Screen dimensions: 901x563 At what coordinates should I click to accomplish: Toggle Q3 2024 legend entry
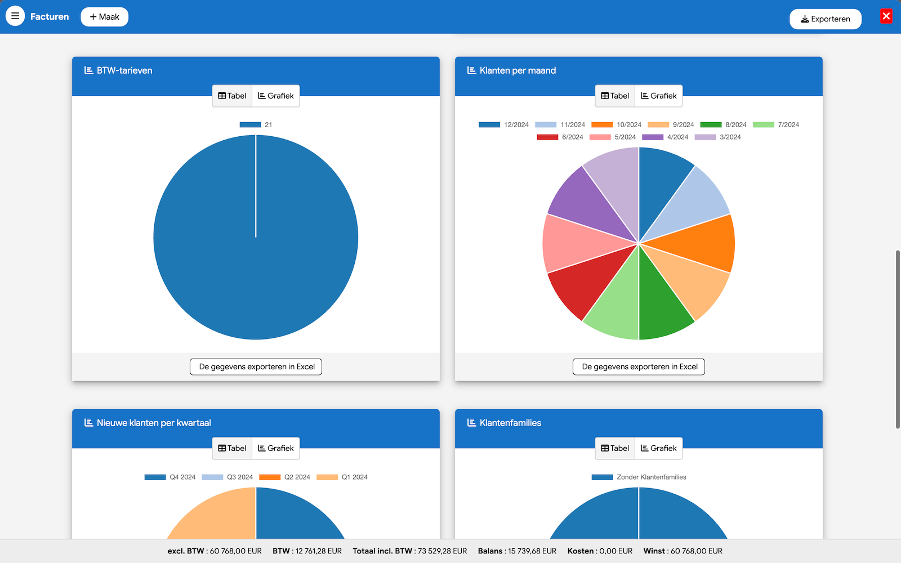(228, 477)
